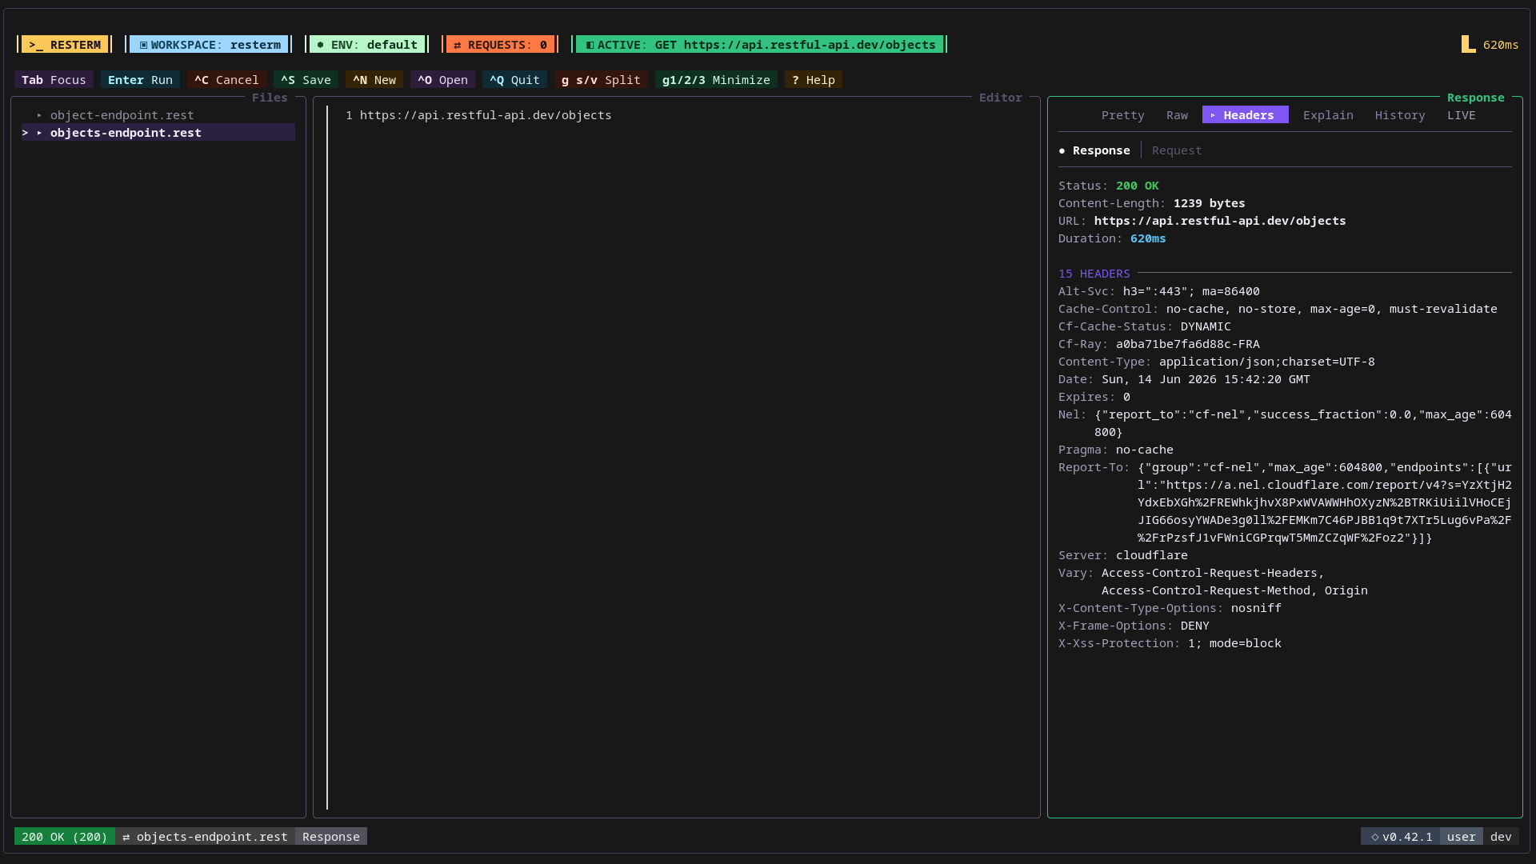Click the 15 HEADERS section heading
This screenshot has width=1536, height=864.
tap(1094, 274)
